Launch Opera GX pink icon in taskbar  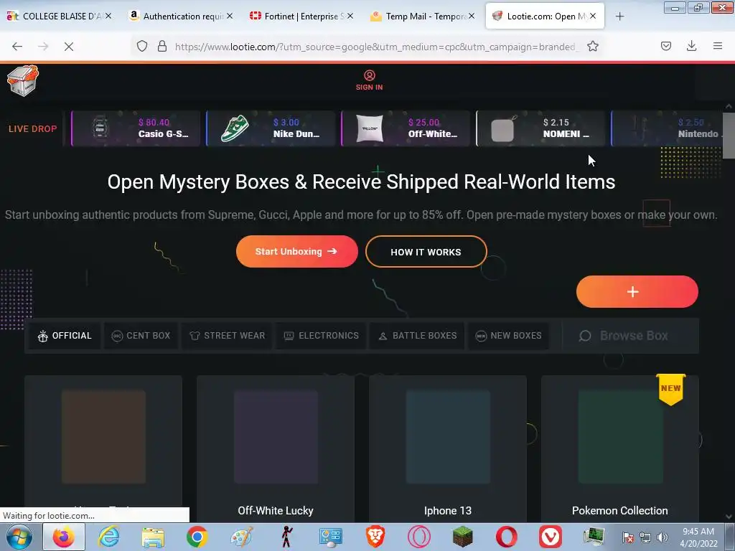pyautogui.click(x=419, y=537)
